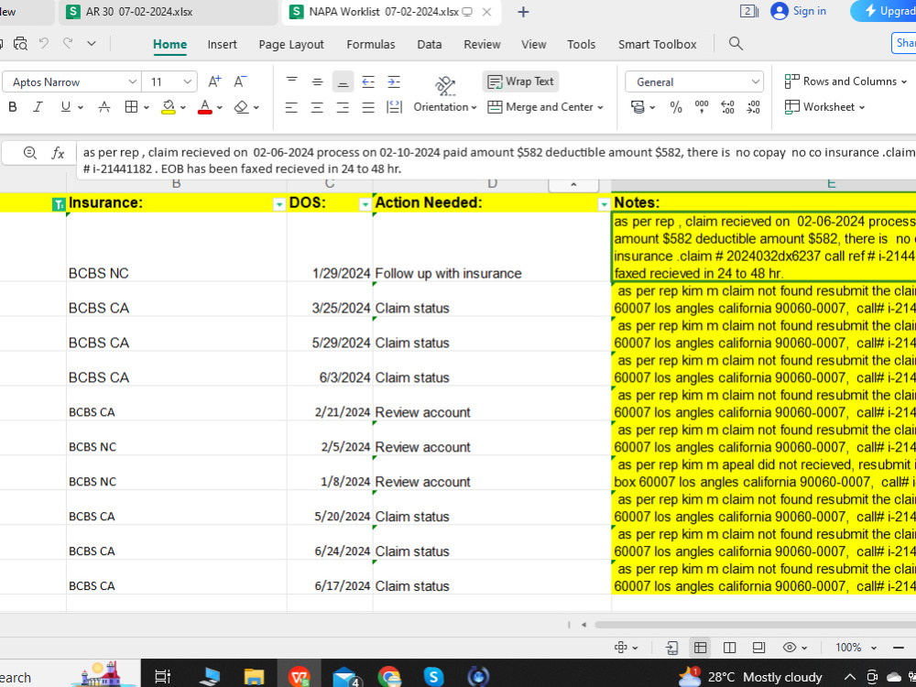
Task: Click the middle align icon
Action: coord(317,82)
